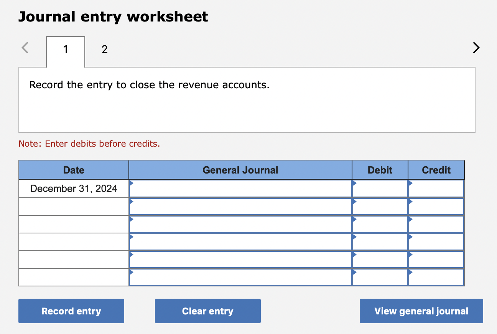
Task: Click the General Journal column header
Action: click(x=240, y=170)
